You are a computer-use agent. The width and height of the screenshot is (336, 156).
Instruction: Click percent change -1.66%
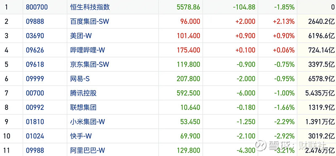[284, 107]
